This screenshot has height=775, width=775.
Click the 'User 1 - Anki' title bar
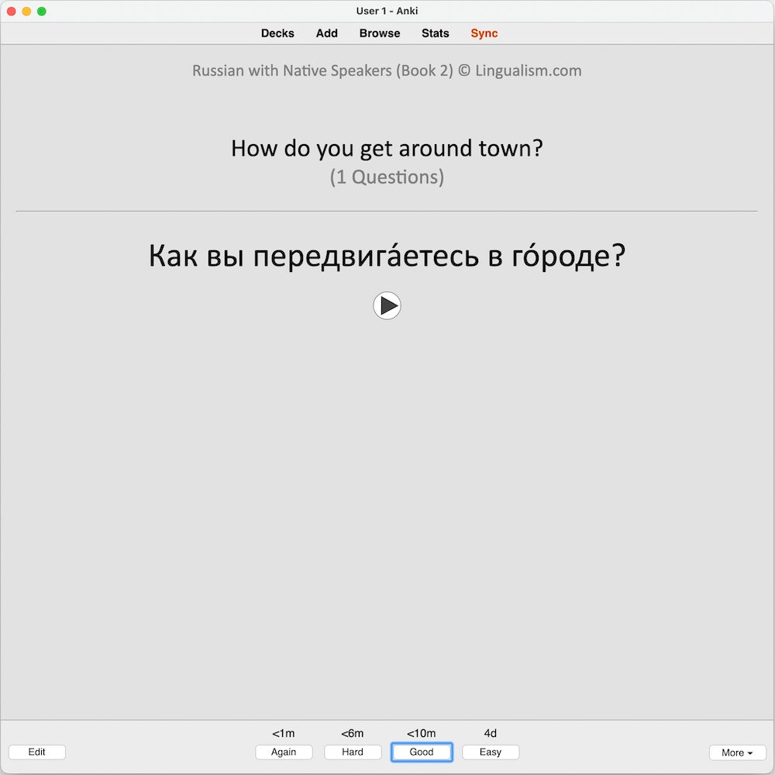click(x=387, y=11)
